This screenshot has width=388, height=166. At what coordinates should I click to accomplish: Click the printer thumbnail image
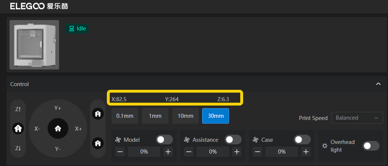[x=34, y=45]
